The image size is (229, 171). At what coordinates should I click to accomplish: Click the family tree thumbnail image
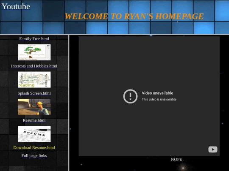[34, 52]
